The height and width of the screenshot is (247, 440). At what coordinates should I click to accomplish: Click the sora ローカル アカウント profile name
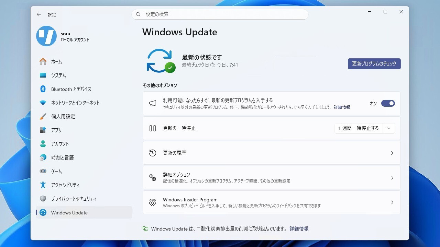click(75, 37)
